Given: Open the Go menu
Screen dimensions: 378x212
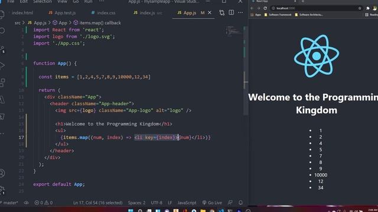Looking at the screenshot, I should (x=76, y=1).
